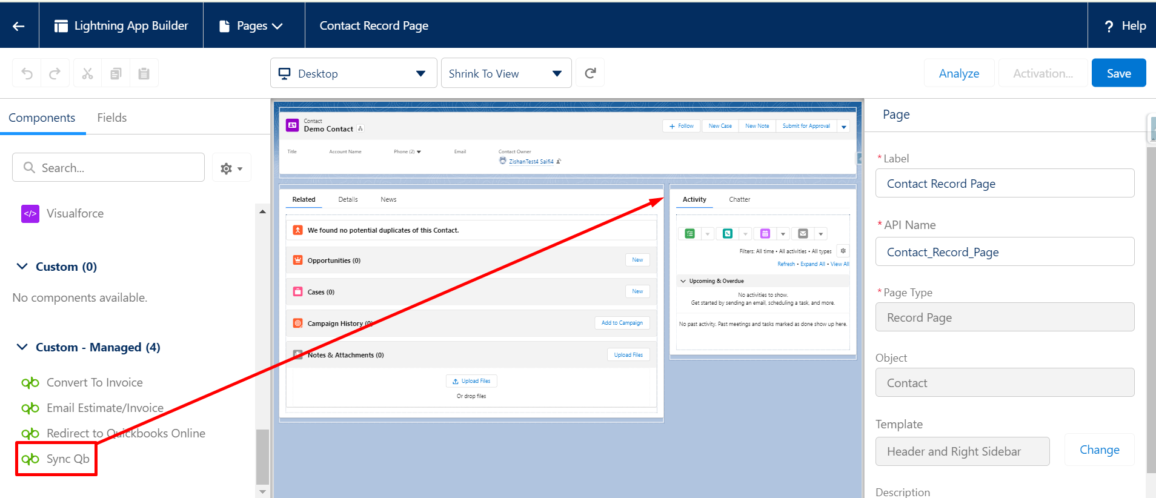The height and width of the screenshot is (498, 1156).
Task: Click the Campaign History list icon
Action: coord(297,323)
